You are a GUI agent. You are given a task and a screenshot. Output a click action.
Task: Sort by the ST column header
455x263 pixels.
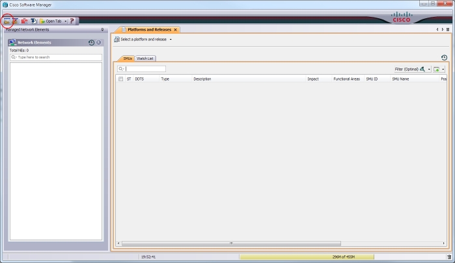[129, 79]
